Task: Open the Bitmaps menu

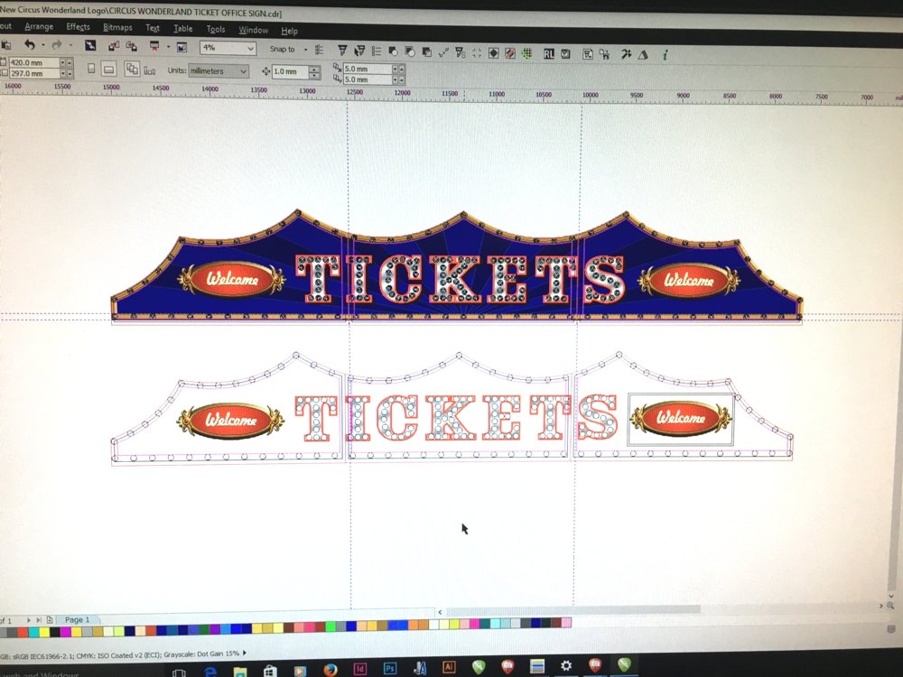Action: (x=118, y=28)
